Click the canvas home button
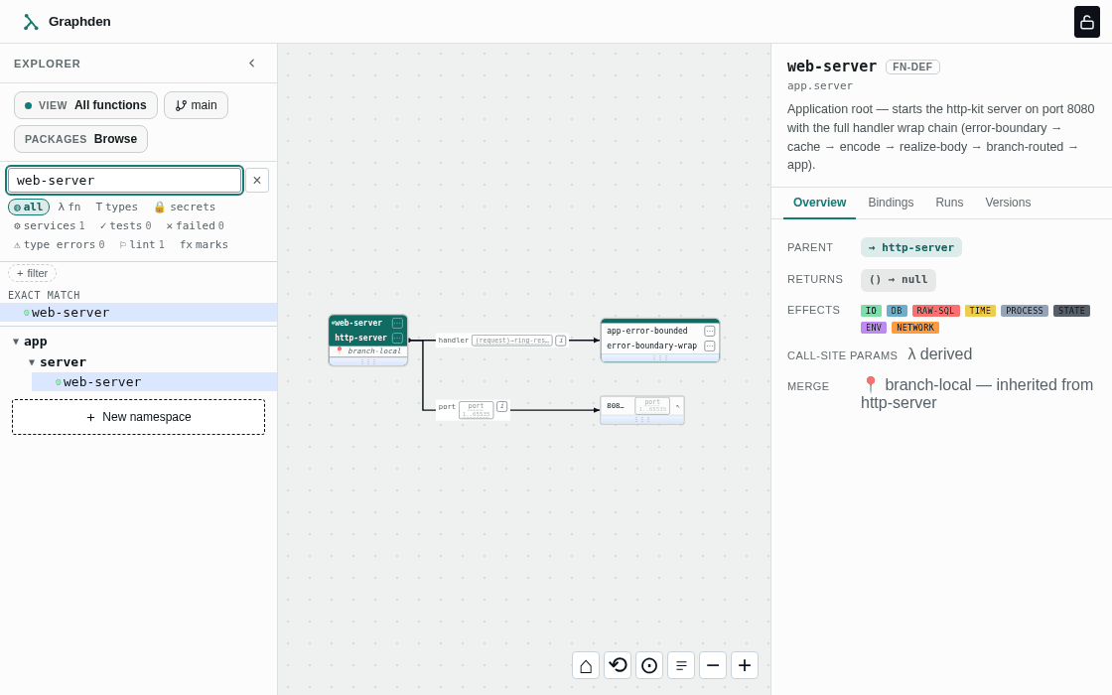The width and height of the screenshot is (1112, 695). tap(585, 665)
